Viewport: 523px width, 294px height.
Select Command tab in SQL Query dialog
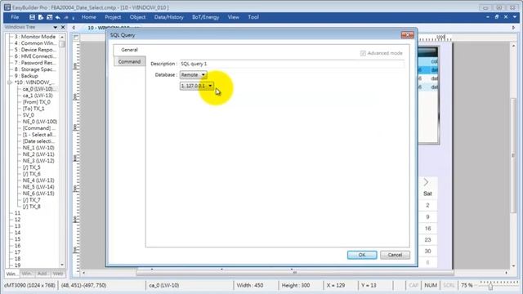(129, 62)
